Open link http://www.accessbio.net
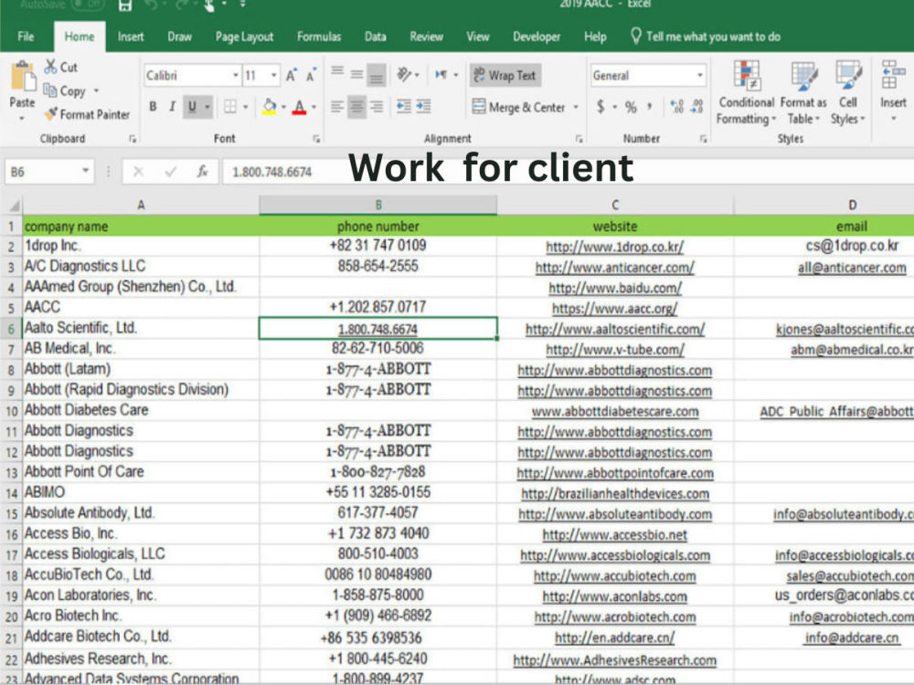Image resolution: width=914 pixels, height=685 pixels. [x=614, y=534]
